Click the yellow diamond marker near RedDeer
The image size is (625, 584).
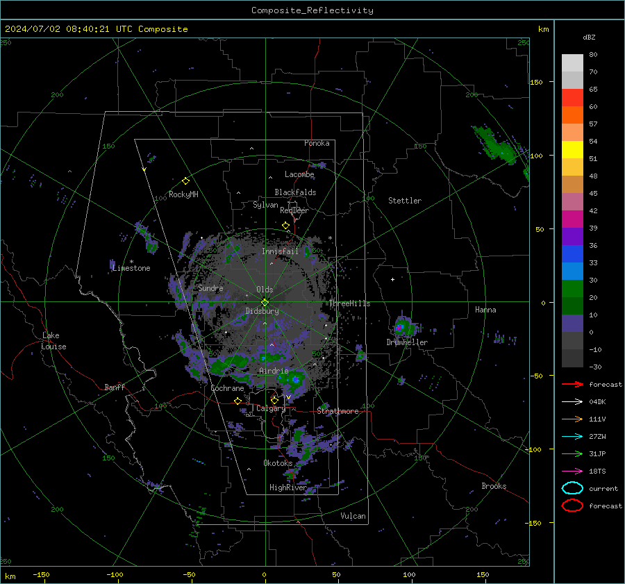(286, 226)
